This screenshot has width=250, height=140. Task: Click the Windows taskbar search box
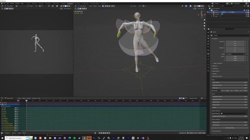pyautogui.click(x=19, y=138)
